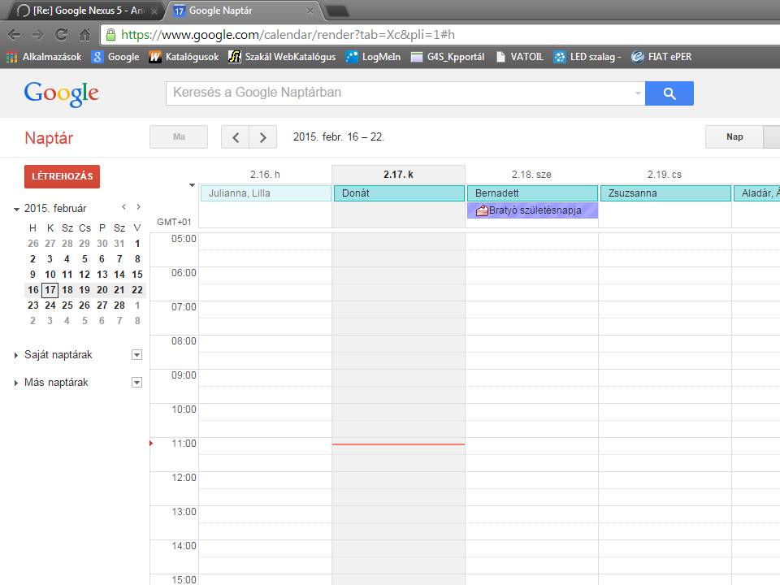
Task: Open the Bernadett name day event
Action: click(532, 193)
